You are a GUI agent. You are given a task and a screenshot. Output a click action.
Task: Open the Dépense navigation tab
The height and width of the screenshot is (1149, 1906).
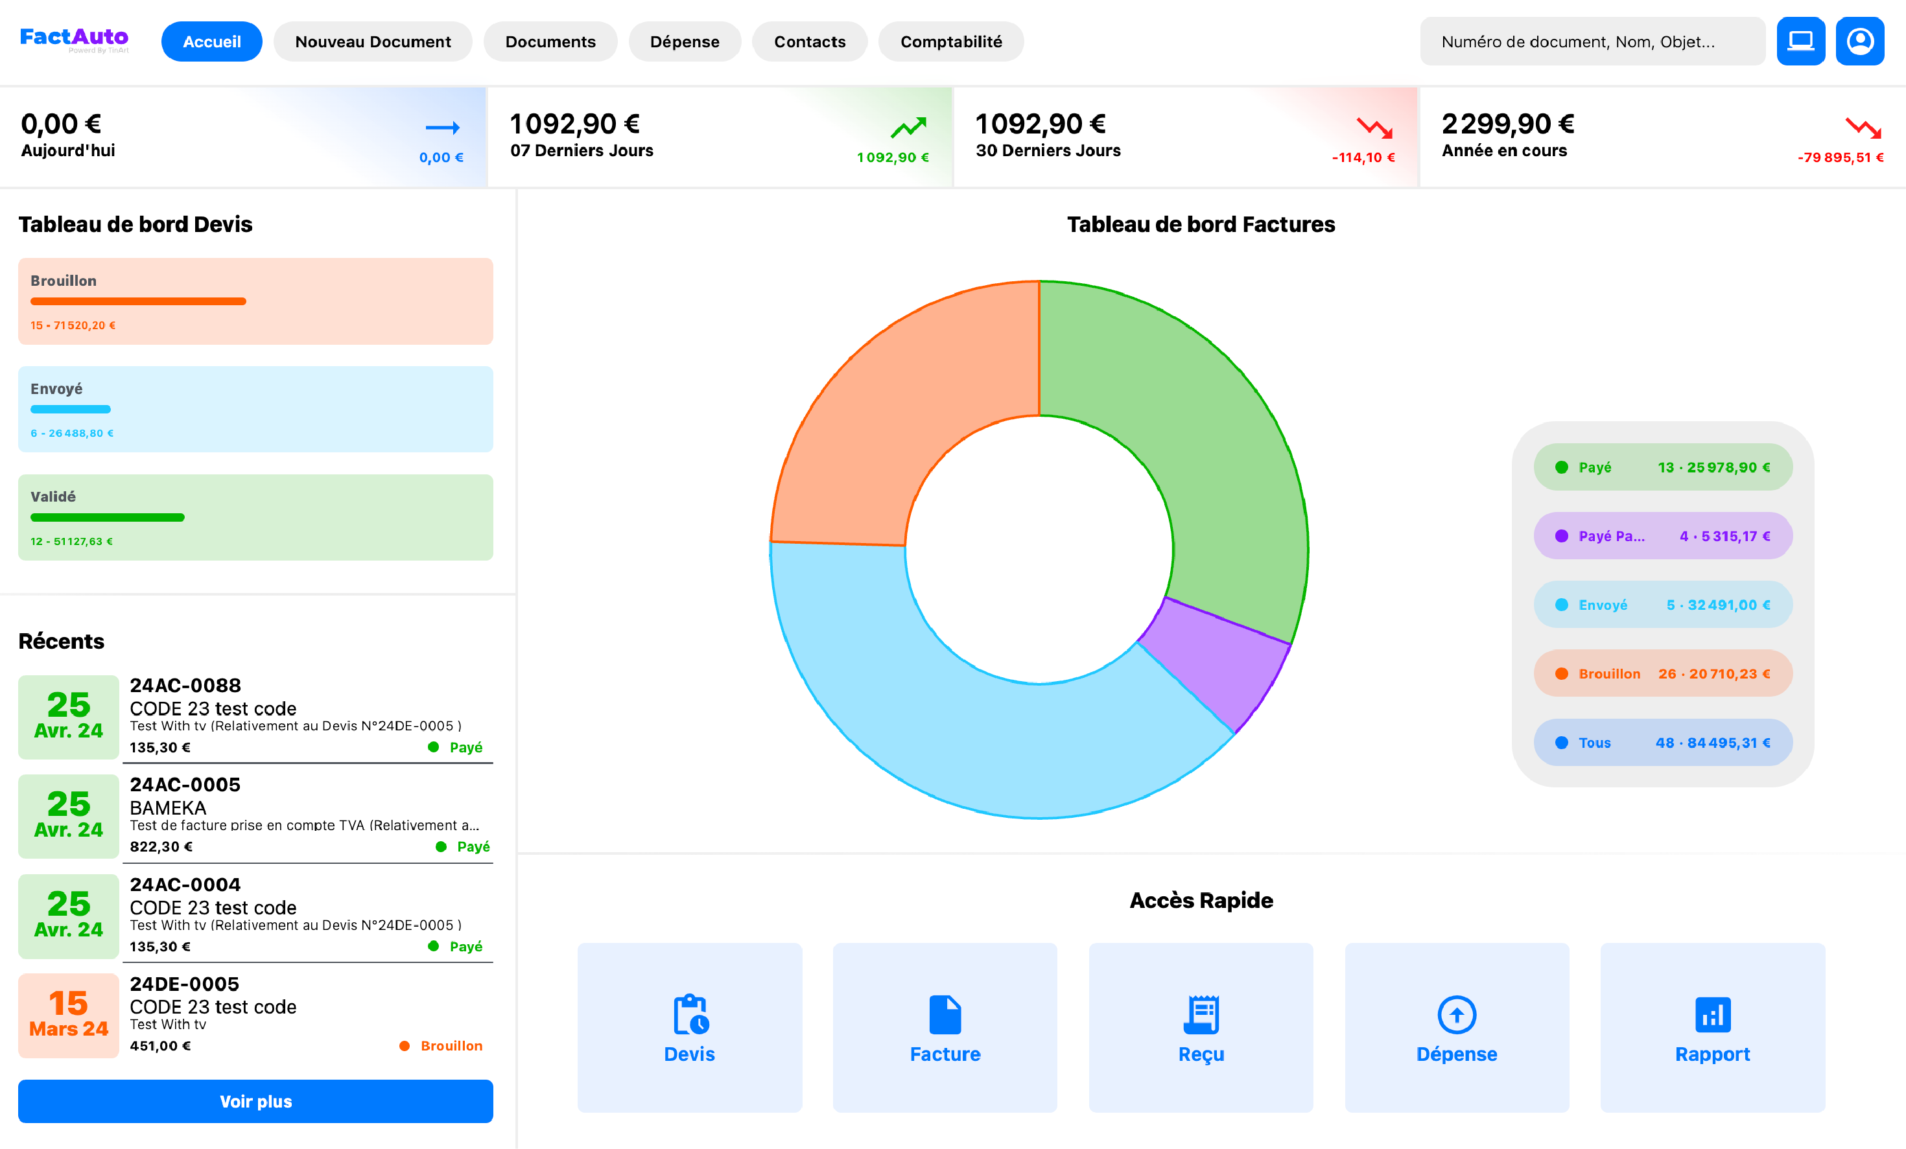coord(685,41)
